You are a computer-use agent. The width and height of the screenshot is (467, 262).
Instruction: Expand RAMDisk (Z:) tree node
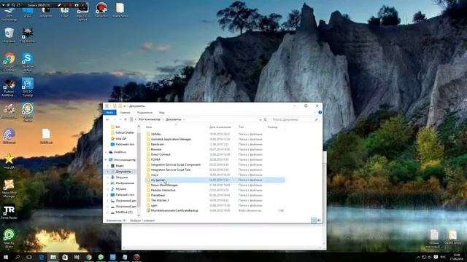tap(108, 212)
